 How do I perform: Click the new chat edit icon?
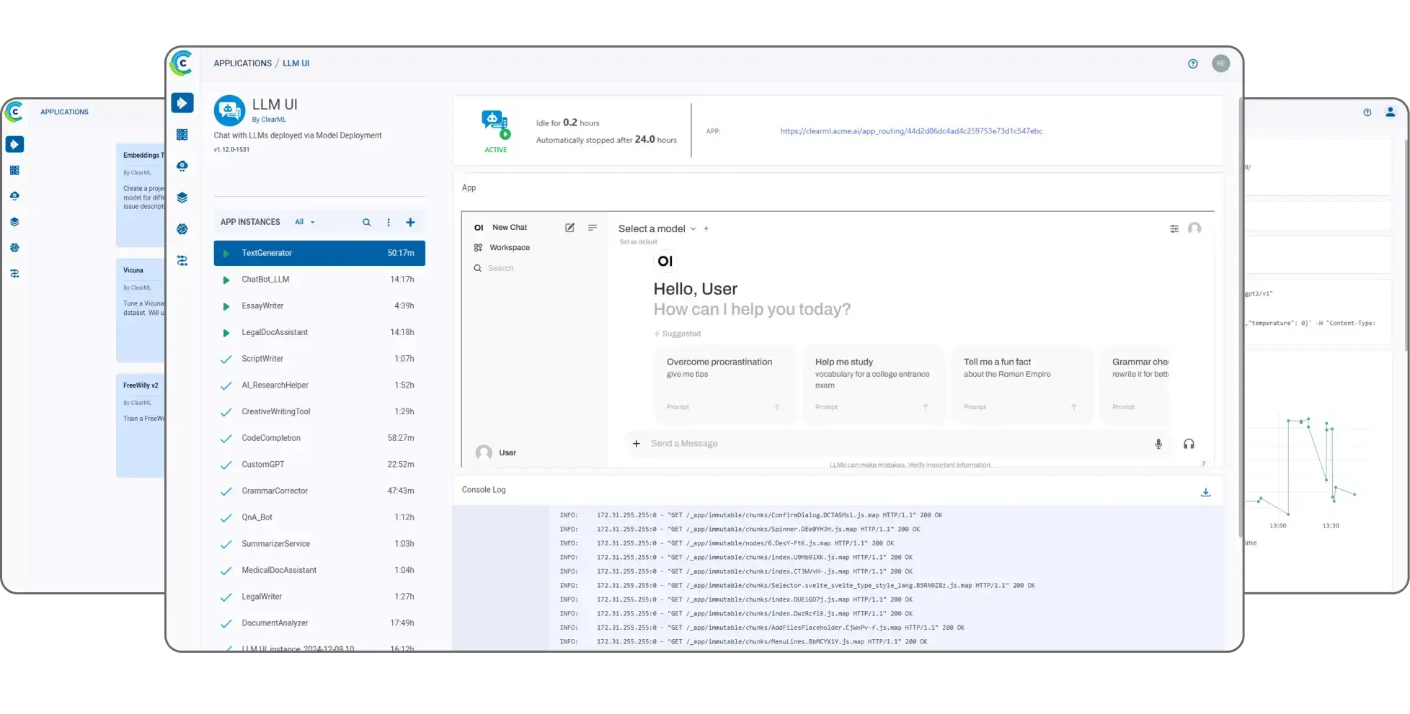pyautogui.click(x=569, y=228)
